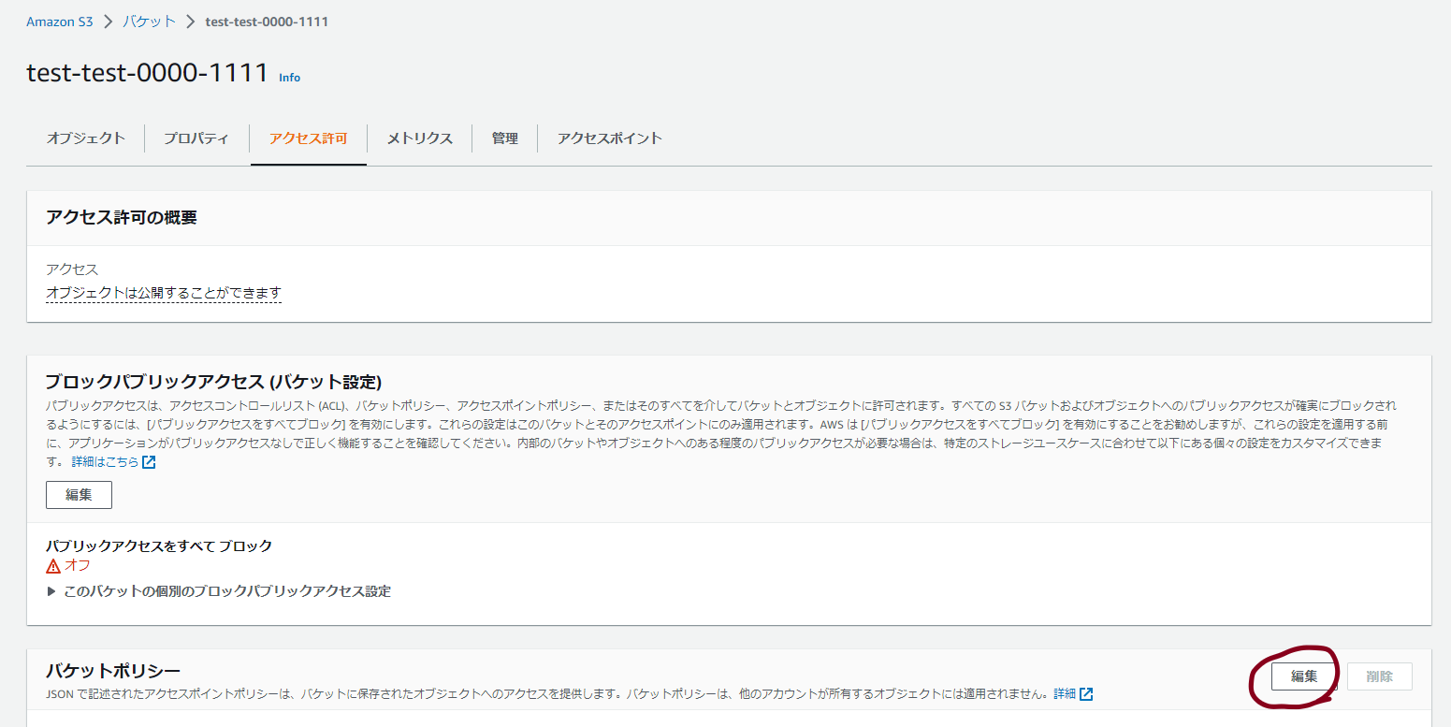Open the 詳細 link in バケットポリシー description

pos(1065,694)
